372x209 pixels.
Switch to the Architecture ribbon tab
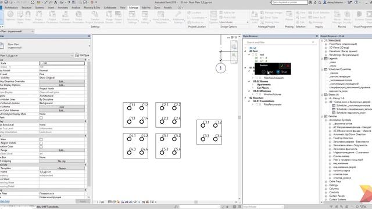[11, 8]
